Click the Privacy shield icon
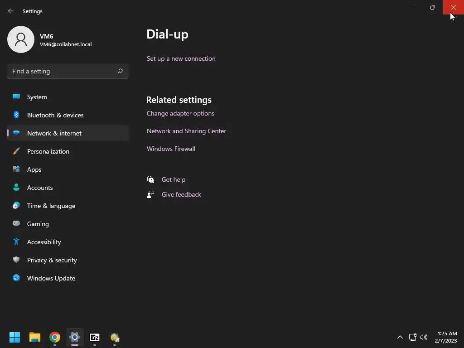 pos(16,260)
